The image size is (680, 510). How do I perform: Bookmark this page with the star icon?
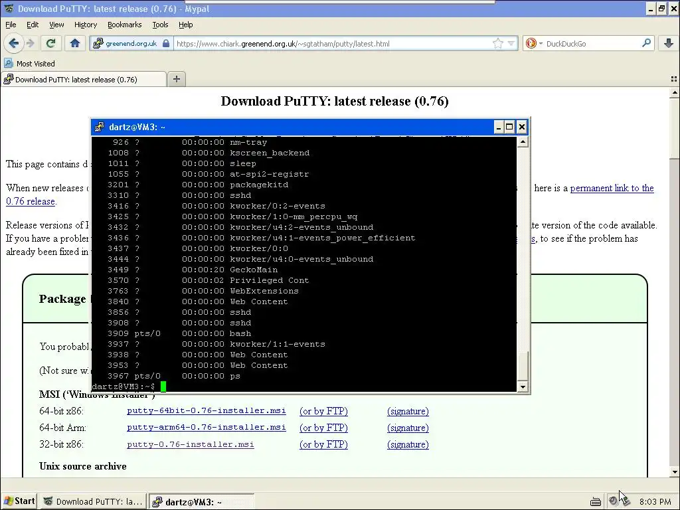498,43
